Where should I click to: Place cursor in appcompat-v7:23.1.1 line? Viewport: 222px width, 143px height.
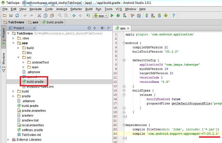(x=176, y=134)
